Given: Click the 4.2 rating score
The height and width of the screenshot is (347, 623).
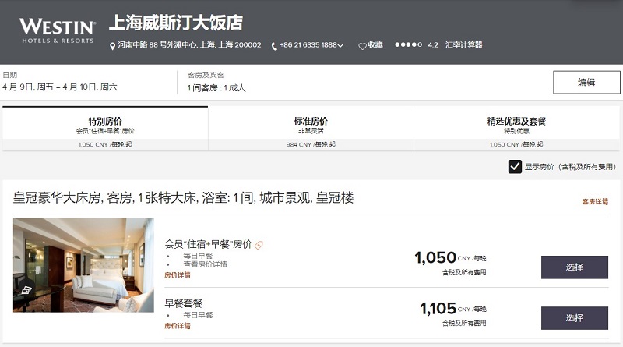Looking at the screenshot, I should point(433,45).
